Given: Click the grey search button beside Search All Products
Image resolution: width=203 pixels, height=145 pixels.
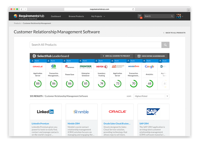Looking at the screenshot, I should click(165, 45).
